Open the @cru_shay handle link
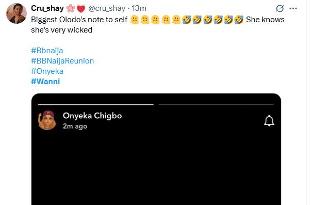This screenshot has width=311, height=205. point(107,8)
